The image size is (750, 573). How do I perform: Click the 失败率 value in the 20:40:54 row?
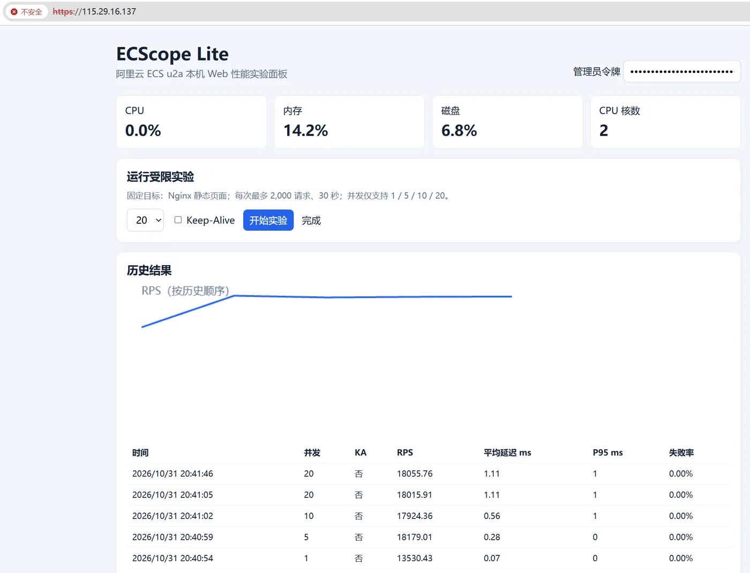[x=681, y=559]
